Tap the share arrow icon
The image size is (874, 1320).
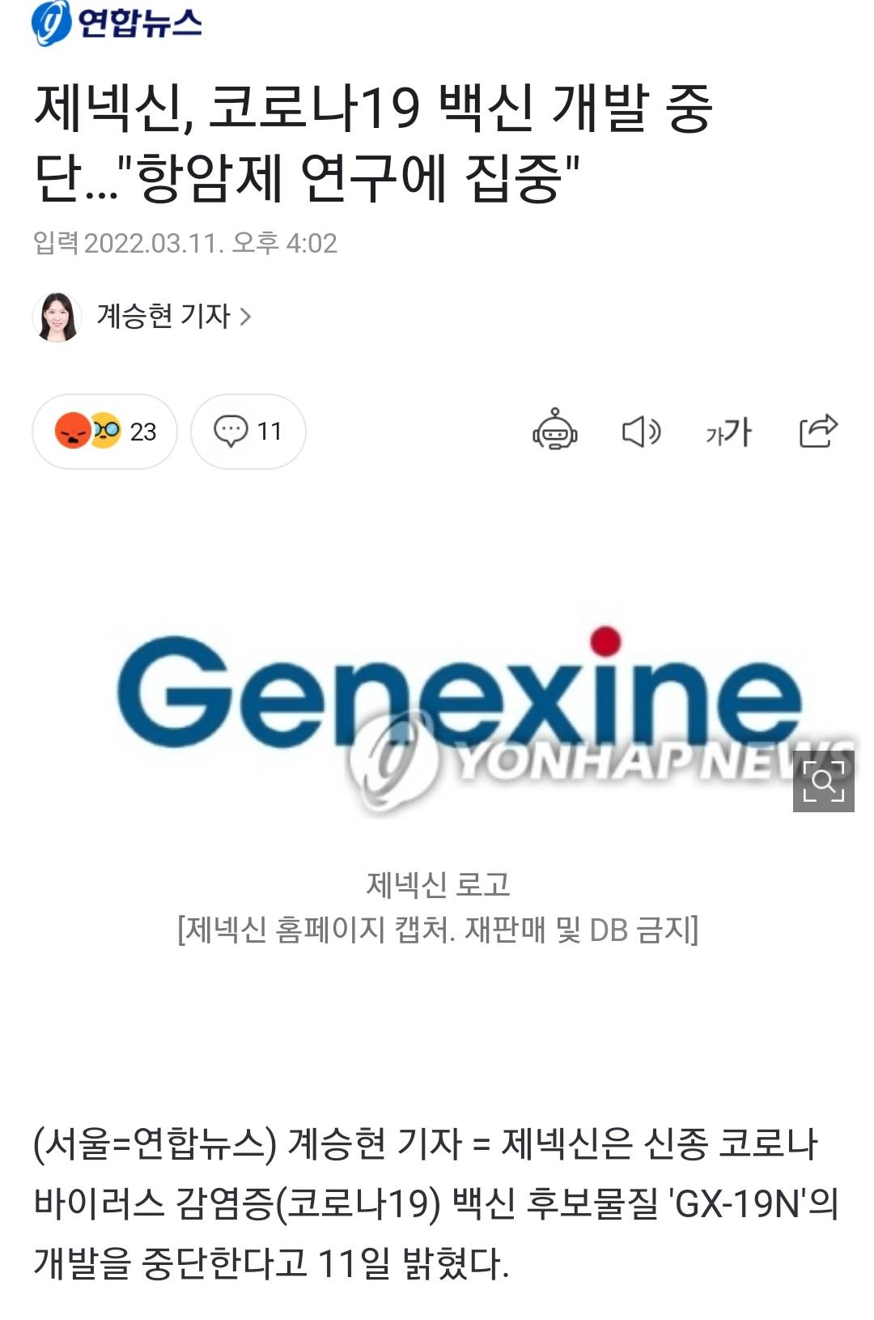818,431
